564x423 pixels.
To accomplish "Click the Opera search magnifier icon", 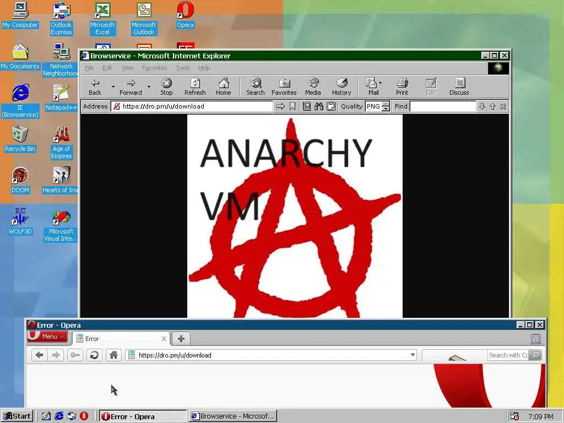I will click(535, 355).
